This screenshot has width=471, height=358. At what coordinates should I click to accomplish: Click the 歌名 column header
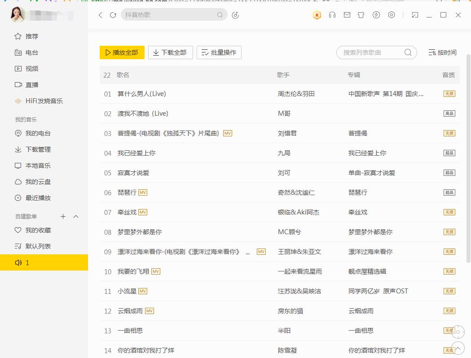[x=123, y=75]
